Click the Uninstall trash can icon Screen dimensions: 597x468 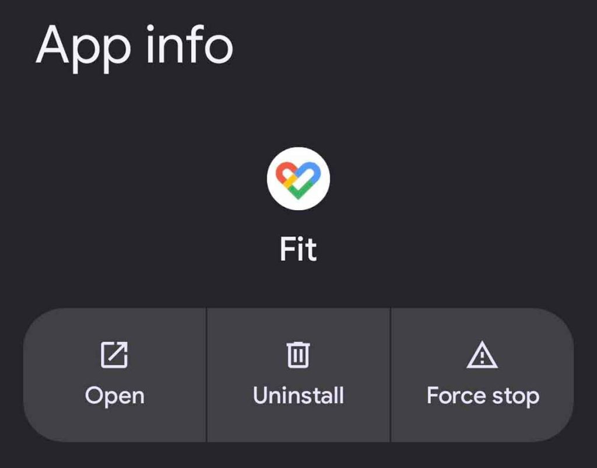pyautogui.click(x=298, y=355)
